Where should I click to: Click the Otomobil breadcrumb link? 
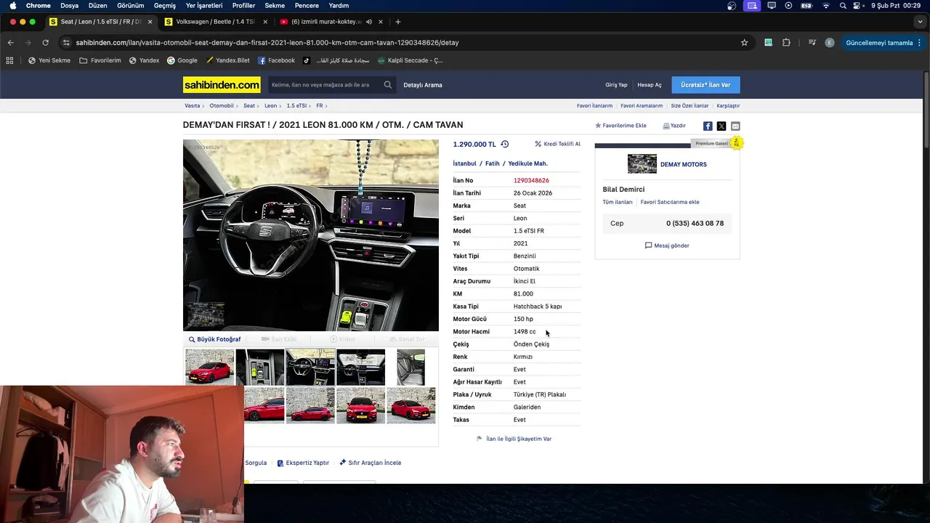click(x=222, y=105)
